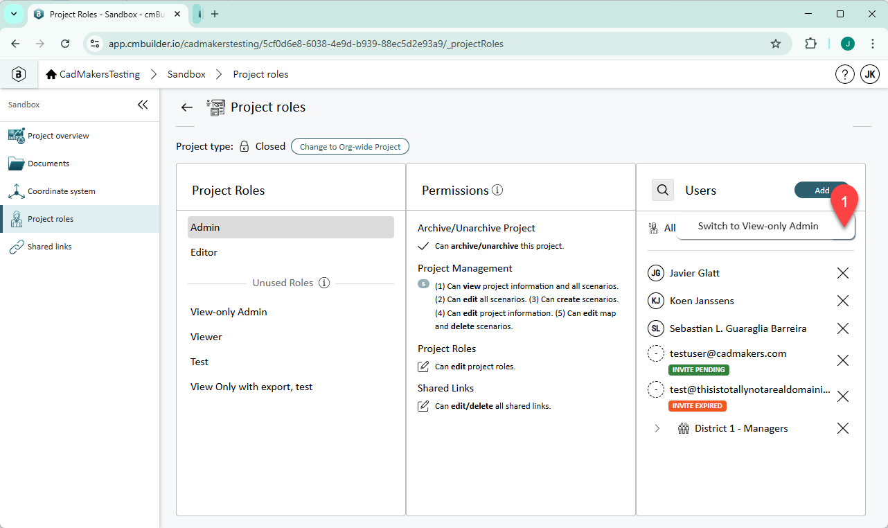Click Sandbox breadcrumb link
The height and width of the screenshot is (528, 888).
click(186, 74)
